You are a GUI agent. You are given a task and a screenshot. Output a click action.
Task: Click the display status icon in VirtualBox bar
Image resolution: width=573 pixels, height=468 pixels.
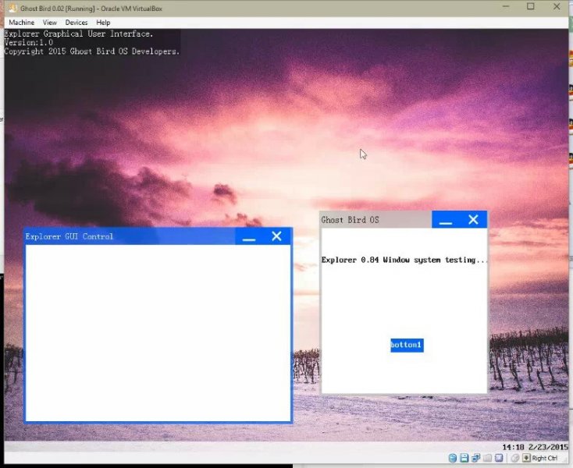coord(499,458)
